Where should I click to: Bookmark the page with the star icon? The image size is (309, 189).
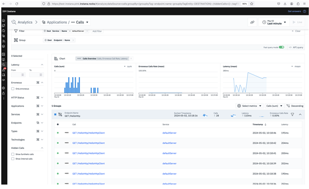point(252,4)
